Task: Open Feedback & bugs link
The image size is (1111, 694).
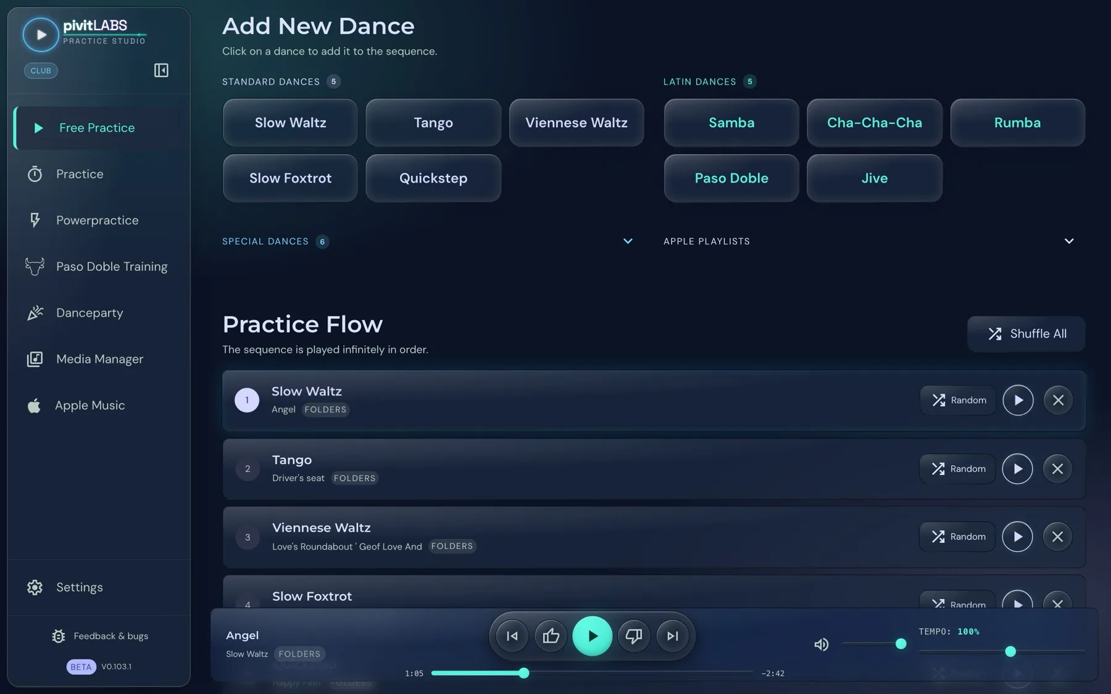Action: 100,636
